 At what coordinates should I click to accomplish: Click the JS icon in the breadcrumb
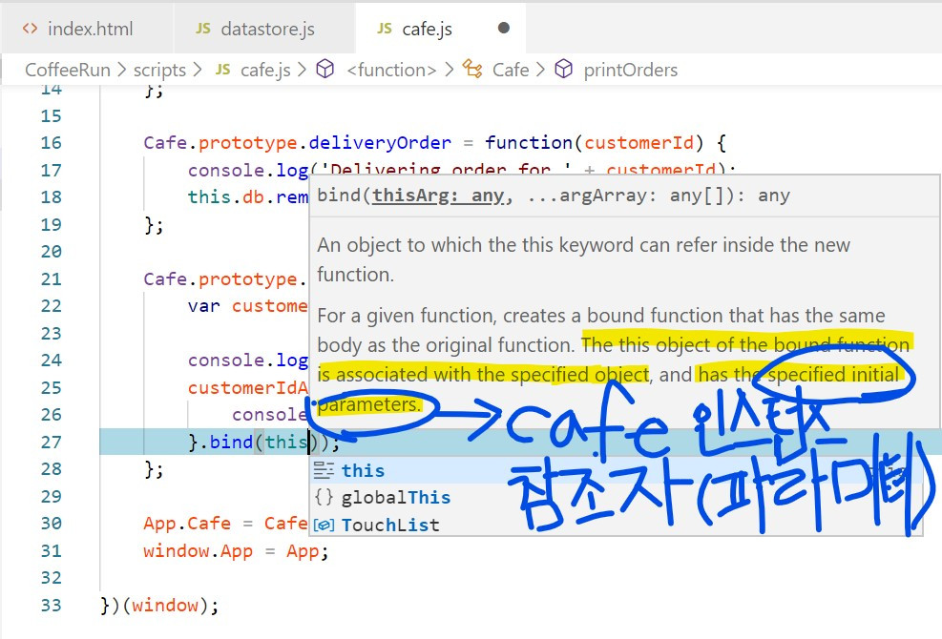(x=223, y=70)
